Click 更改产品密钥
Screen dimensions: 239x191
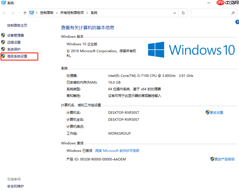coord(225,159)
